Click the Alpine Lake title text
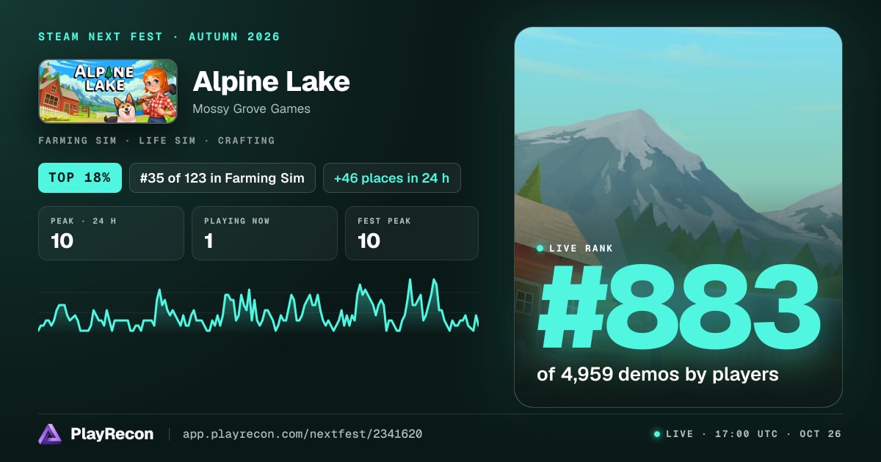The image size is (881, 462). pyautogui.click(x=271, y=81)
